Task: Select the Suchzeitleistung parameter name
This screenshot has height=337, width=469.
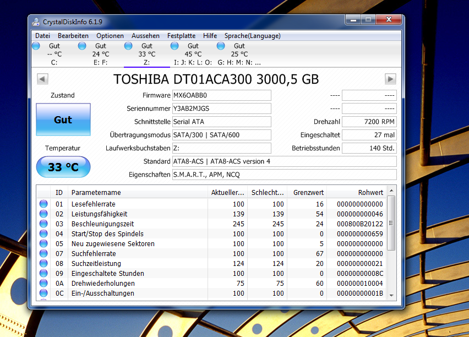Action: pos(96,263)
